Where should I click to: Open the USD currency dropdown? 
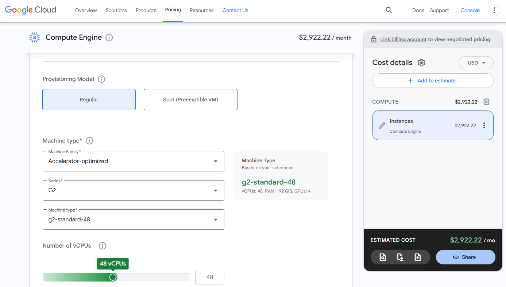pos(476,63)
